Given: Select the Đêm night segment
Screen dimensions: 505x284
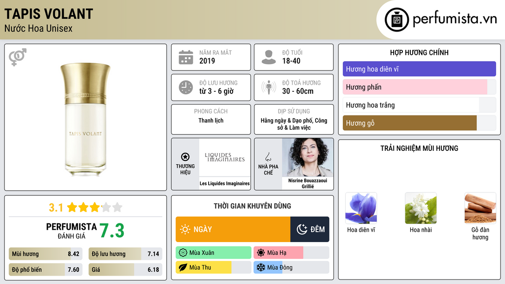Looking at the screenshot, I should tap(310, 229).
